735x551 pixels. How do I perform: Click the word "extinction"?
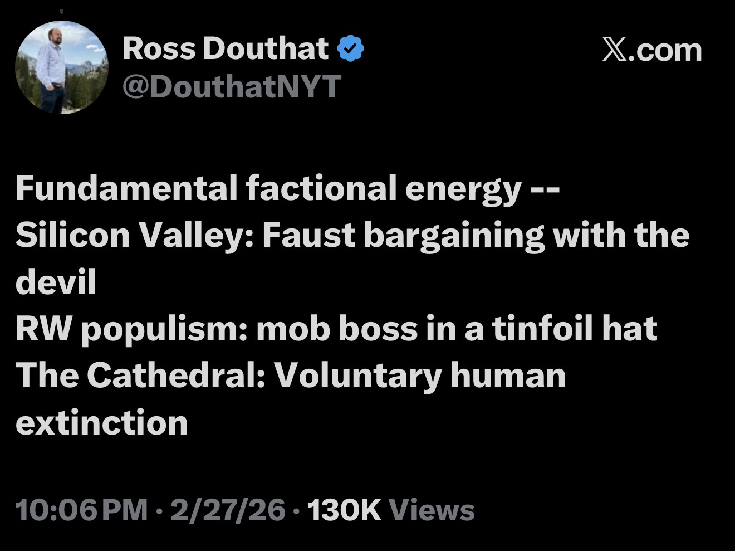click(x=102, y=422)
